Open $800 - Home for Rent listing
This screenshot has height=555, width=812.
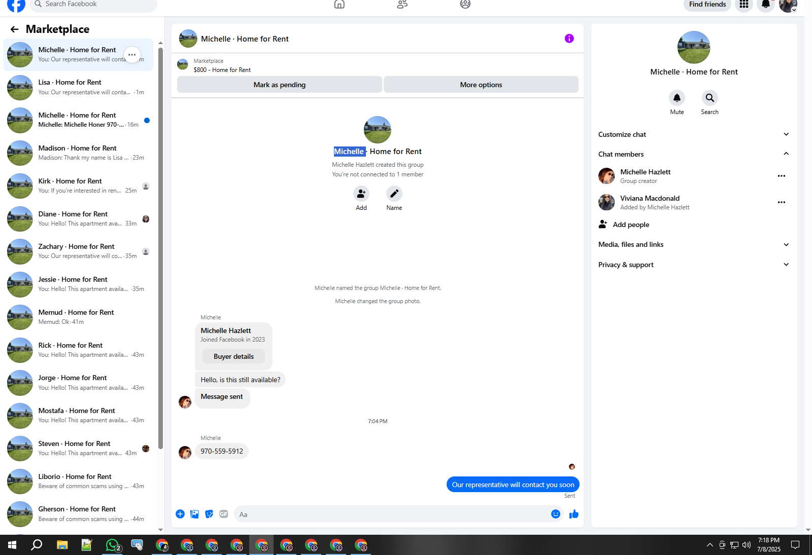[222, 70]
